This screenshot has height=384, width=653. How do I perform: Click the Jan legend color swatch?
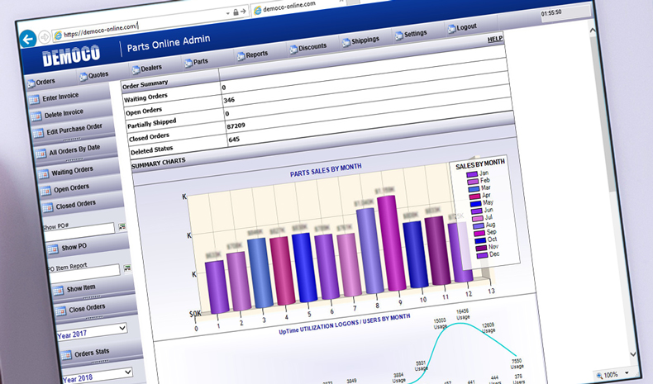tap(472, 174)
